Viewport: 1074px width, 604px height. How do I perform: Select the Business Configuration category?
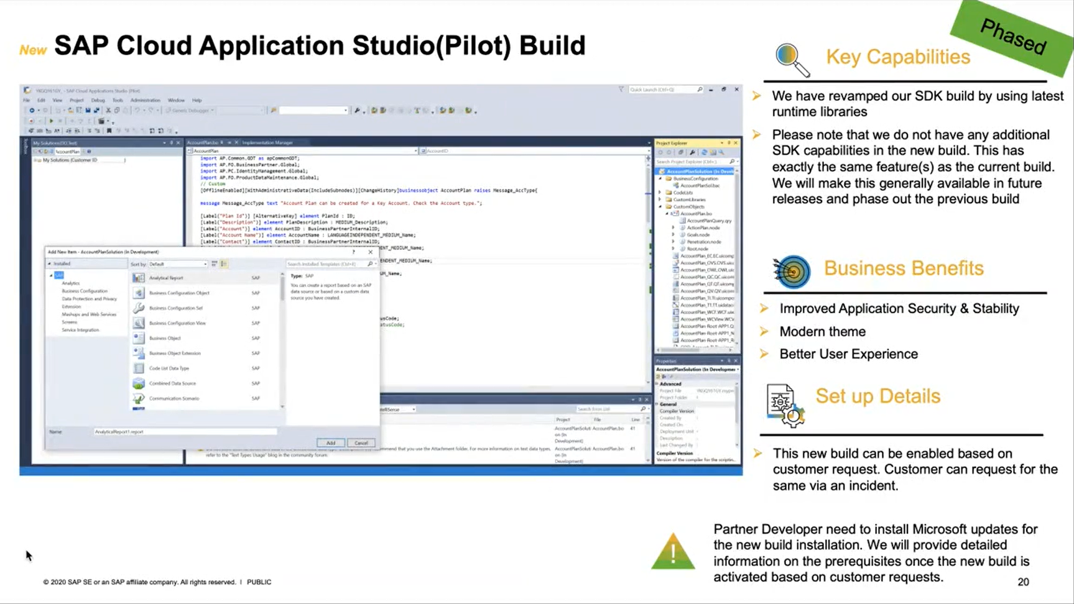tap(85, 291)
